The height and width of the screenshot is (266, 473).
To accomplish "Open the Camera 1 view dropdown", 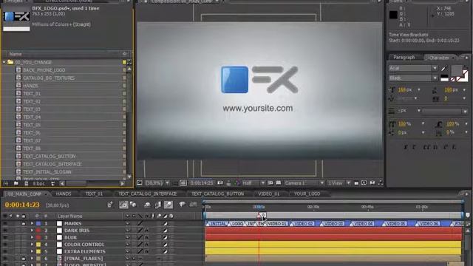I will [304, 183].
